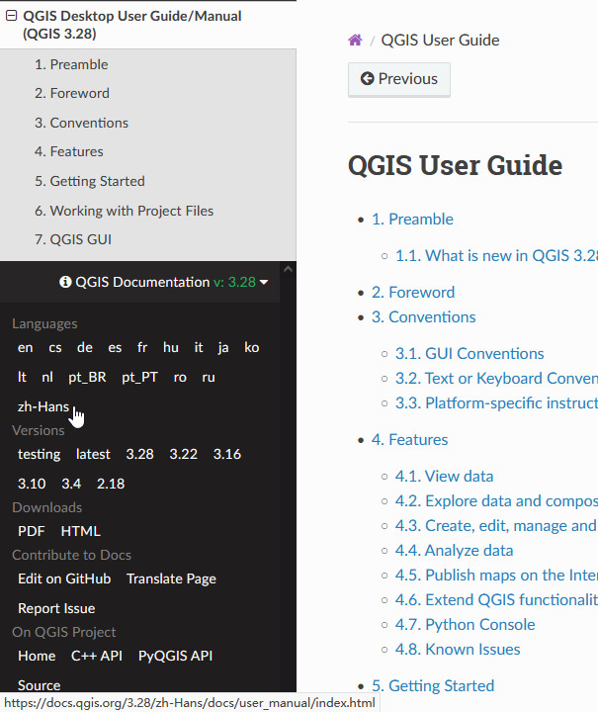Switch language to ru
The image size is (598, 712).
click(209, 378)
